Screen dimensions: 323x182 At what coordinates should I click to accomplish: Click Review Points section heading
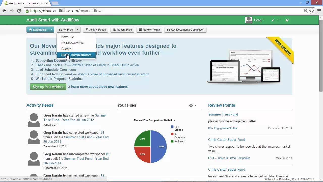(x=222, y=105)
